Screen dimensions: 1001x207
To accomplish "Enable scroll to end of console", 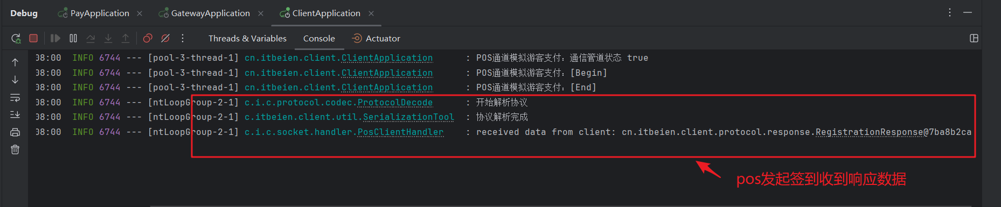I will [x=15, y=115].
